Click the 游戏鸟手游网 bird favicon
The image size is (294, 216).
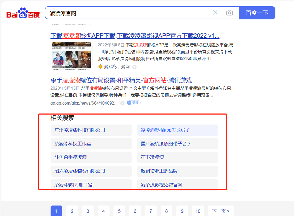[x=100, y=67]
